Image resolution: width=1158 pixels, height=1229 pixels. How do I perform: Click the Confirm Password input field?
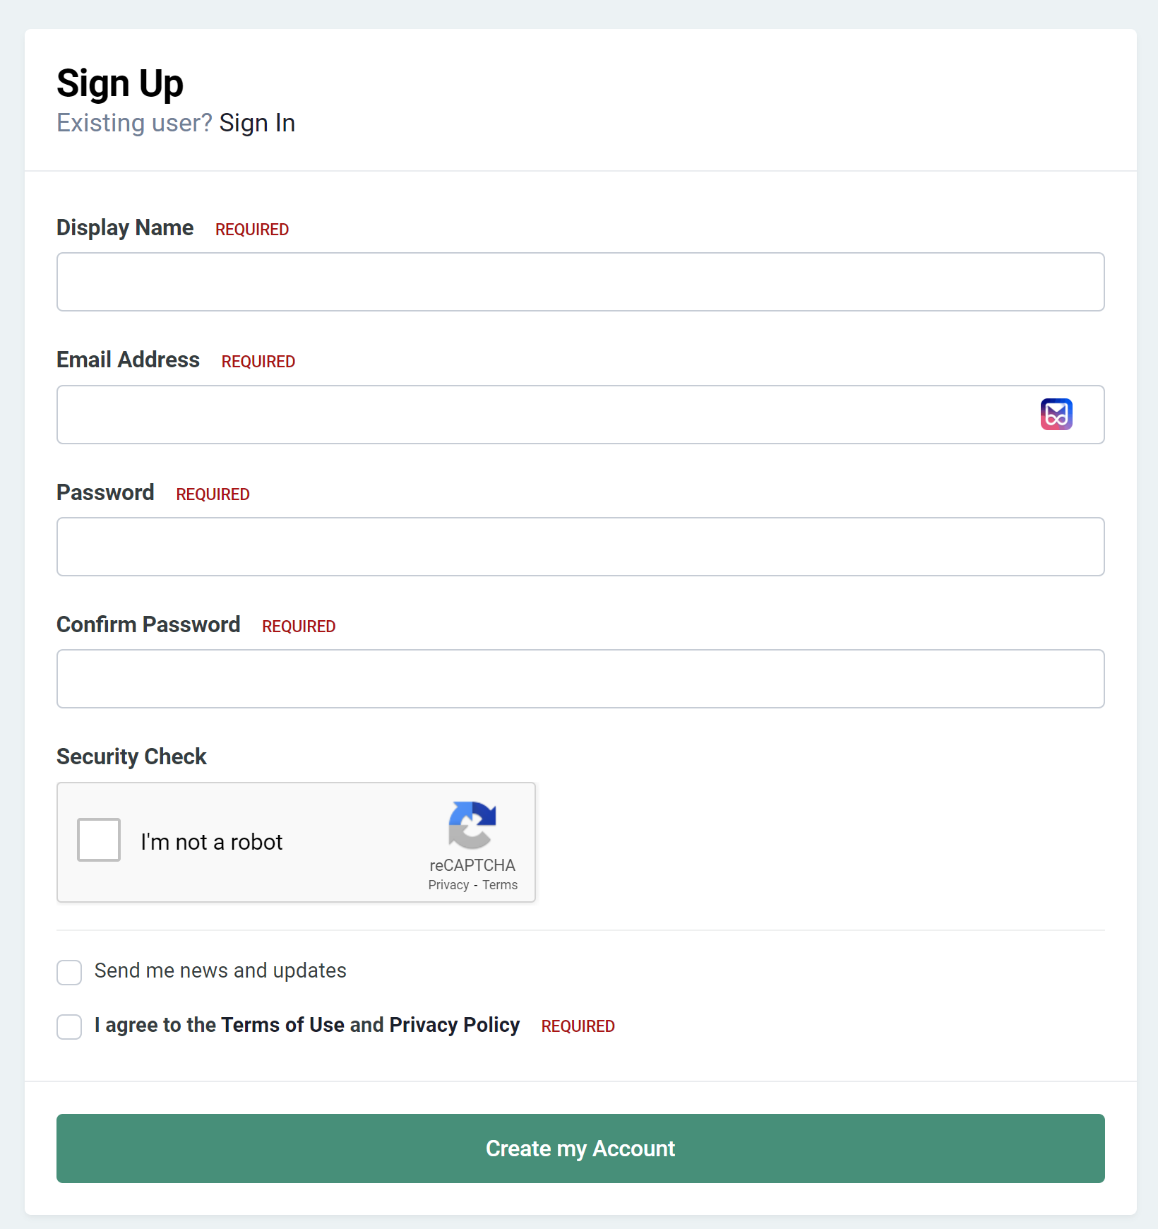pos(579,678)
